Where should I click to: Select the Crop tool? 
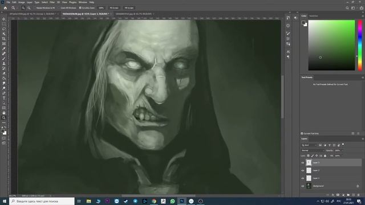click(x=4, y=39)
